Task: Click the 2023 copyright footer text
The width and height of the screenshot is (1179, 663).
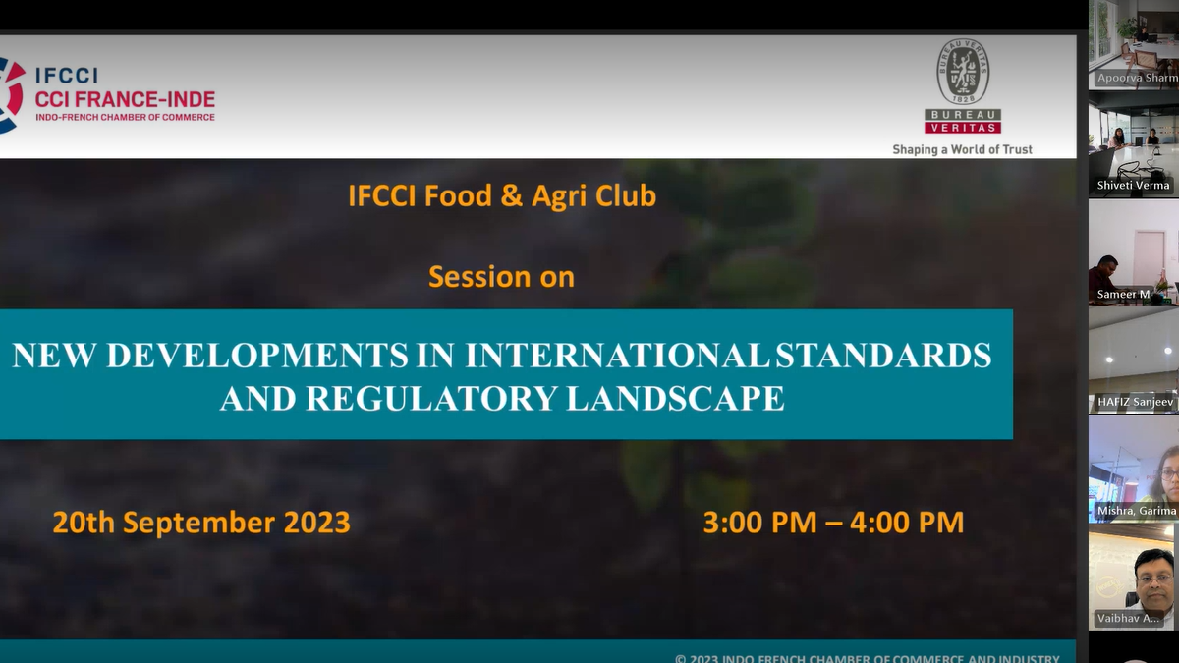Action: pyautogui.click(x=867, y=658)
